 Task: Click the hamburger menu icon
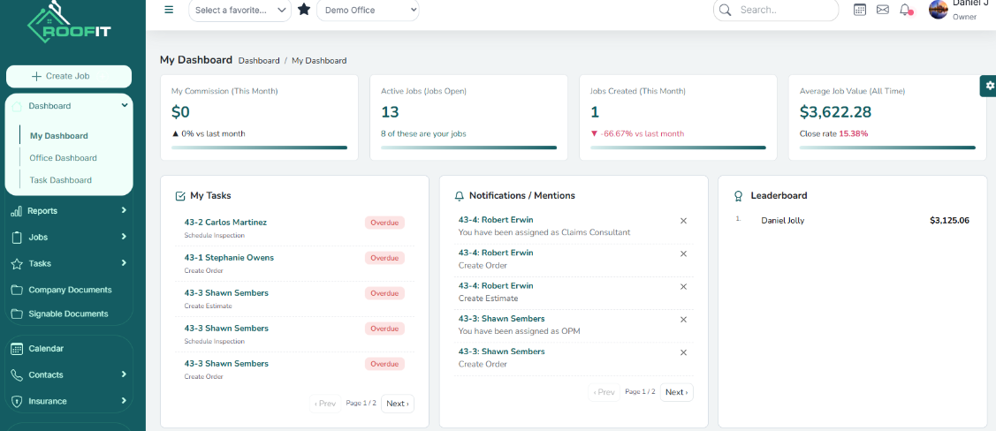[169, 10]
